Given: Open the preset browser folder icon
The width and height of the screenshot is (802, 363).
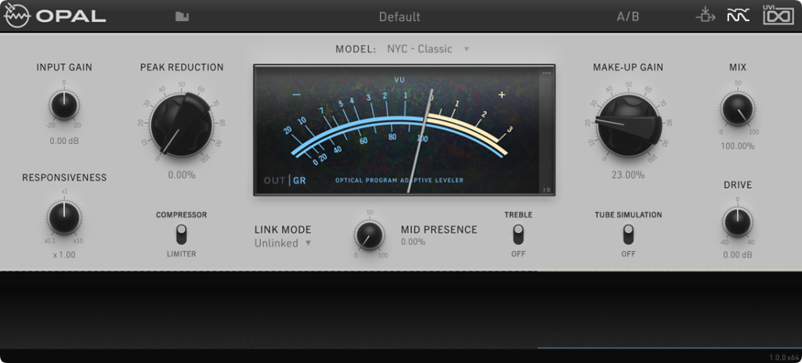Looking at the screenshot, I should 182,16.
